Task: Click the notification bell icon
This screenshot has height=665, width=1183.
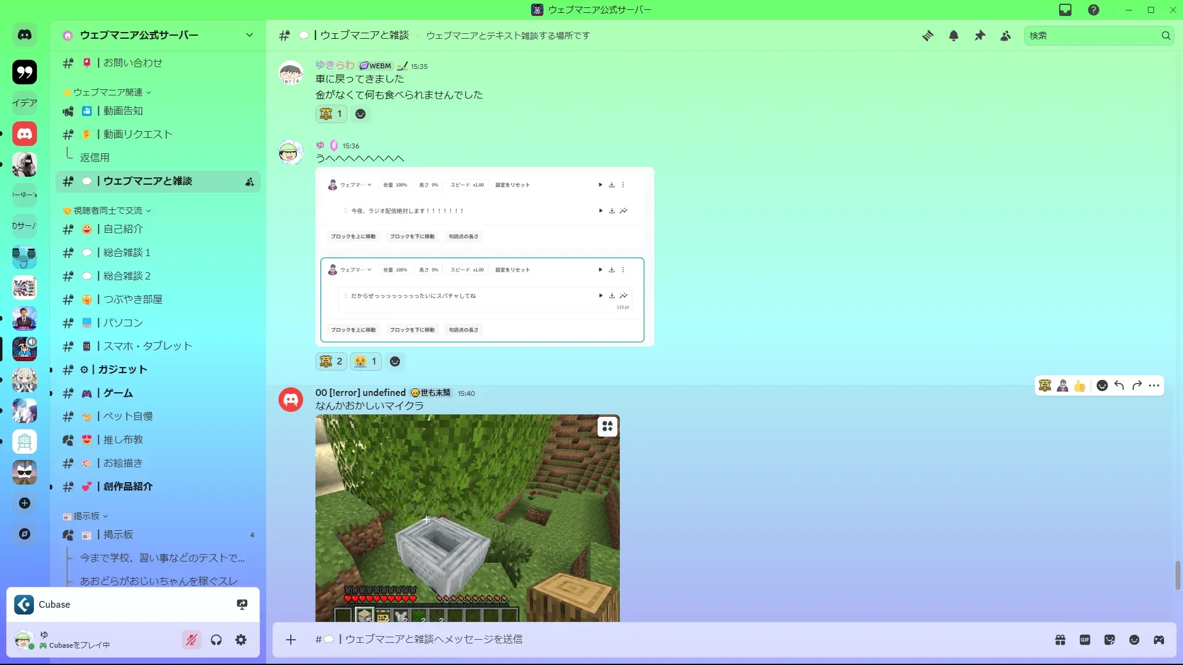Action: 954,36
